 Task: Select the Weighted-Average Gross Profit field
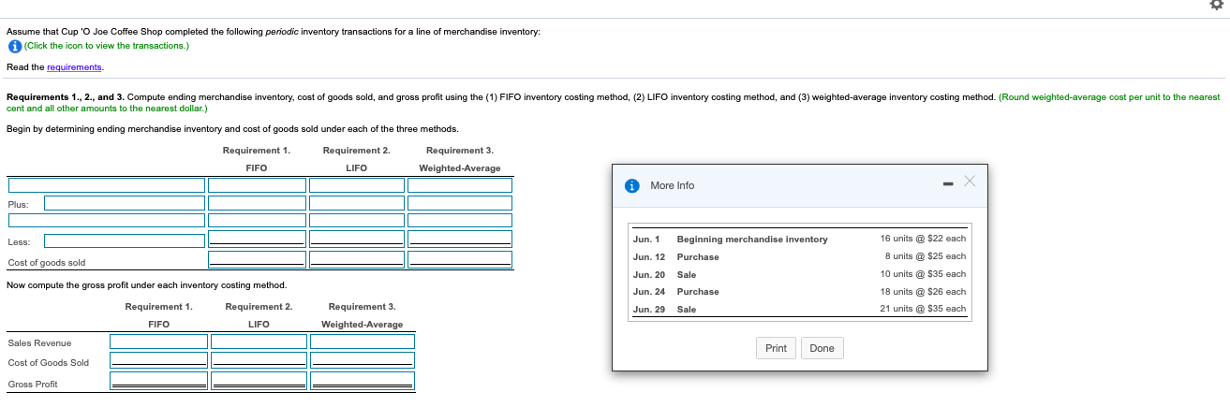pos(363,380)
